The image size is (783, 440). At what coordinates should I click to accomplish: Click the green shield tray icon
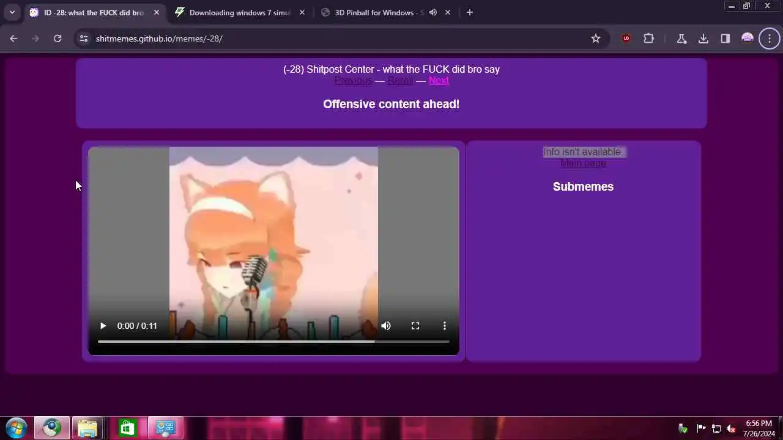683,428
